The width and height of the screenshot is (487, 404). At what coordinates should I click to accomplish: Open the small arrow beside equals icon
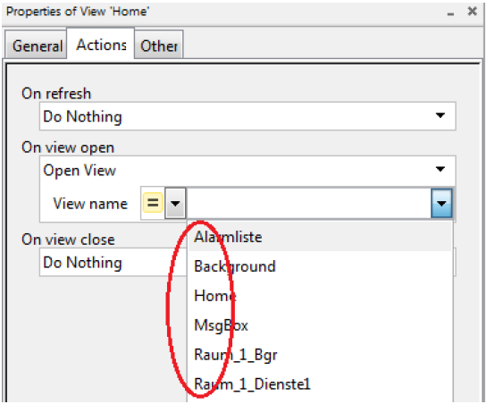[x=175, y=203]
